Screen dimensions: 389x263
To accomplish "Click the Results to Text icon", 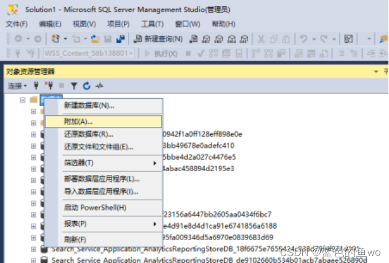I will (298, 53).
